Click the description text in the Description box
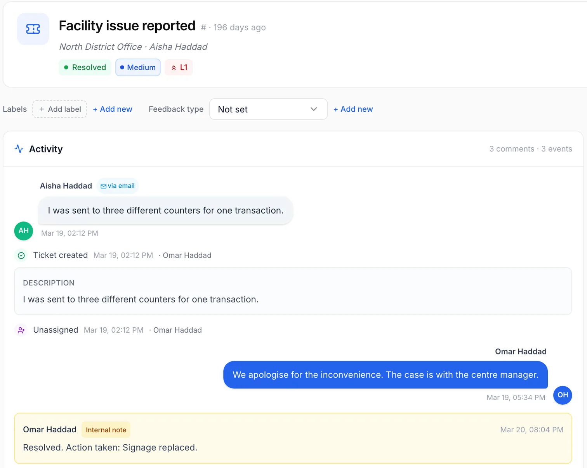Viewport: 587px width, 468px height. click(141, 299)
